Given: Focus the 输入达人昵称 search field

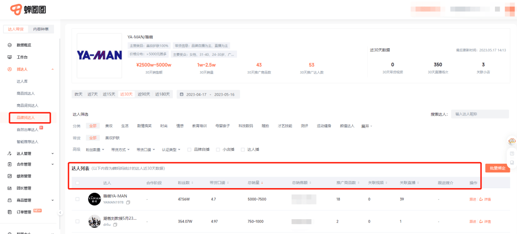Looking at the screenshot, I should [480, 114].
